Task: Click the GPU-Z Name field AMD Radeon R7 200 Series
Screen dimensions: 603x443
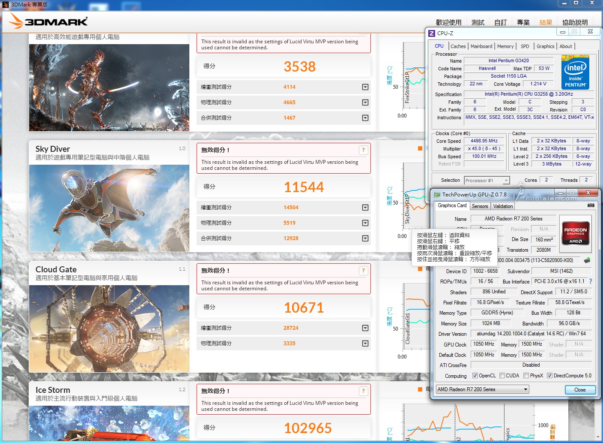Action: (x=513, y=219)
